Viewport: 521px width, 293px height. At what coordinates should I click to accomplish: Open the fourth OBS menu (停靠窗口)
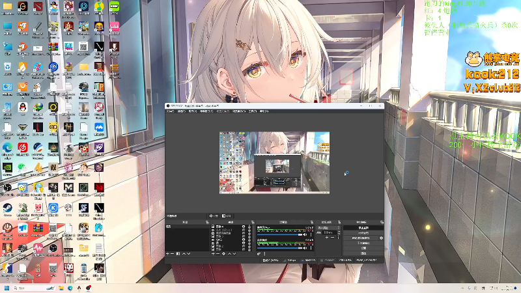206,111
